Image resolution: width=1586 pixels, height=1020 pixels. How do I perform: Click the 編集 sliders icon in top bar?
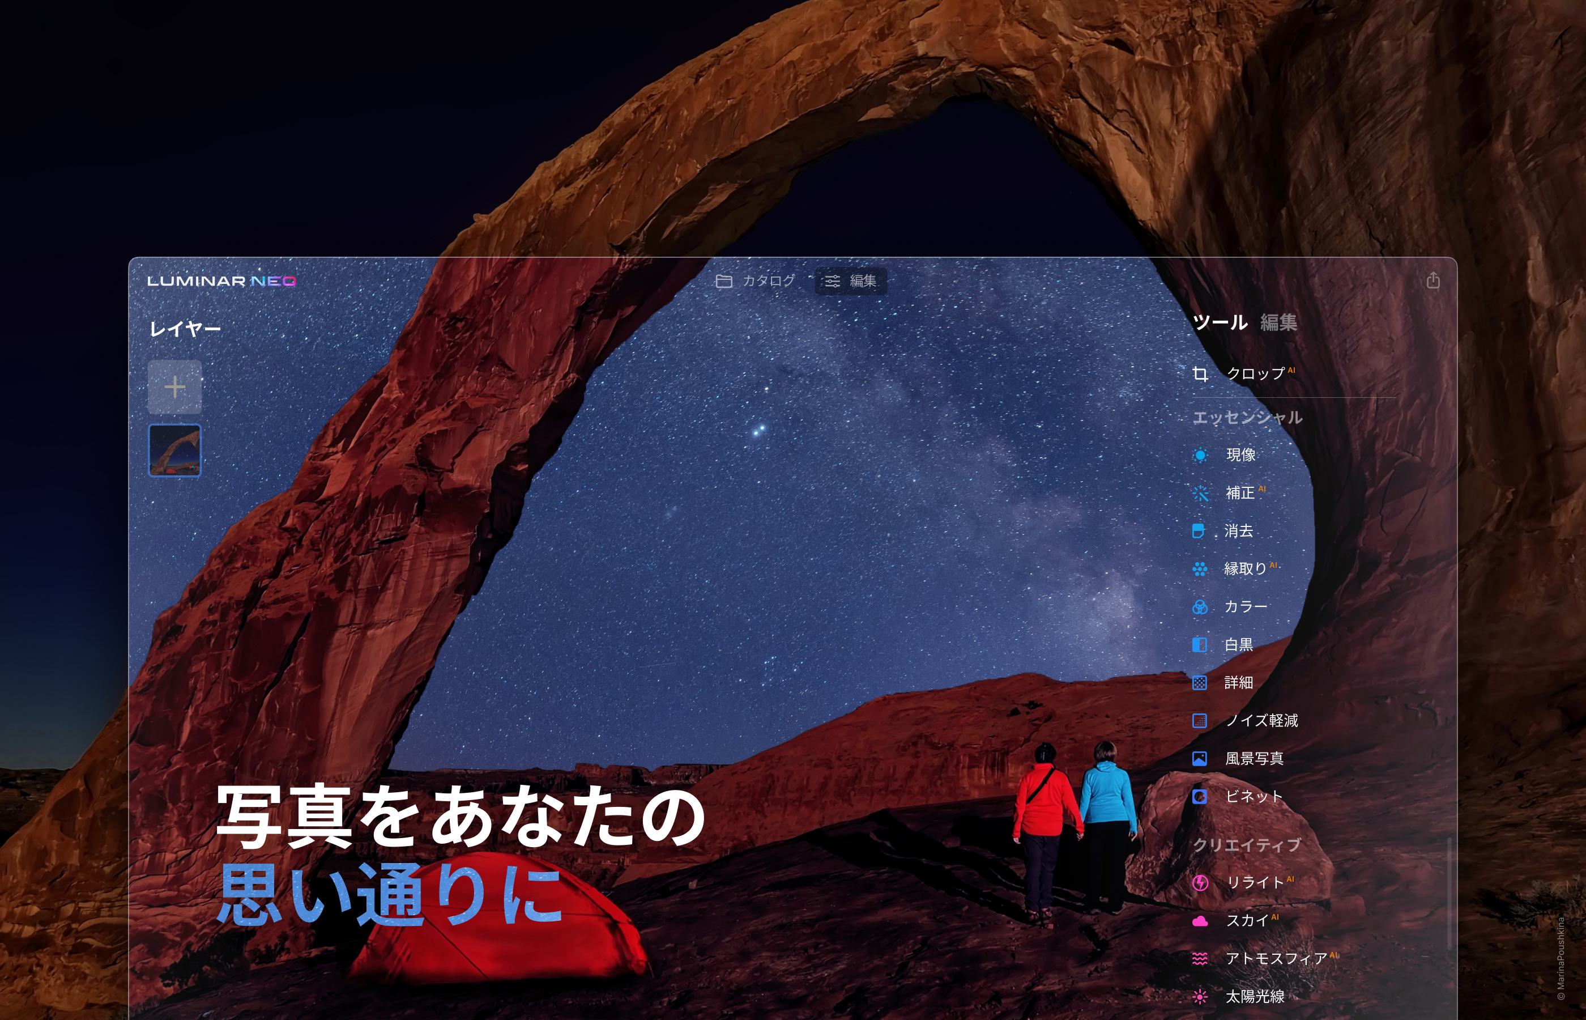point(832,281)
